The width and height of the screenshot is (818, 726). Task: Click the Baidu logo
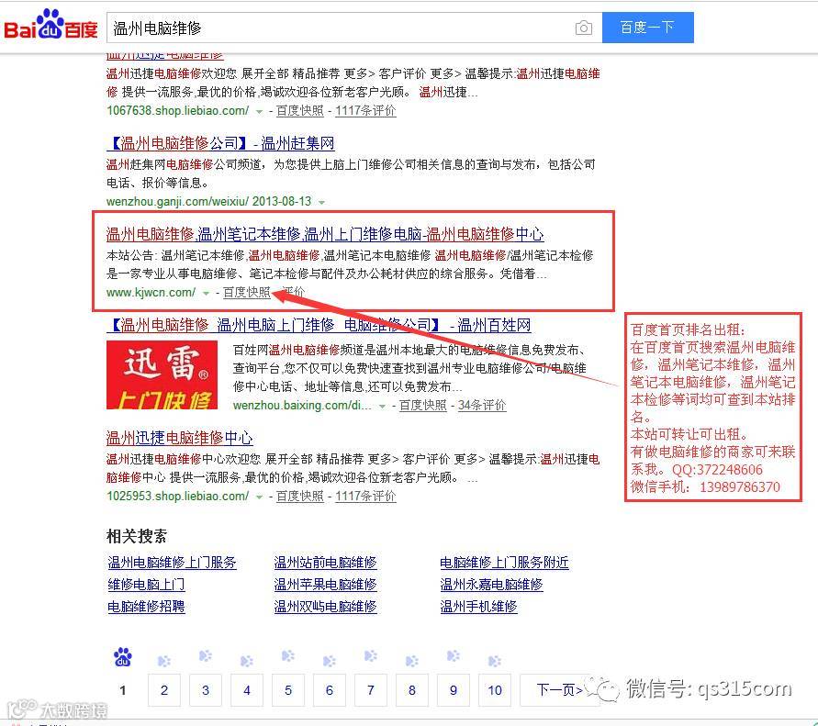click(x=50, y=25)
